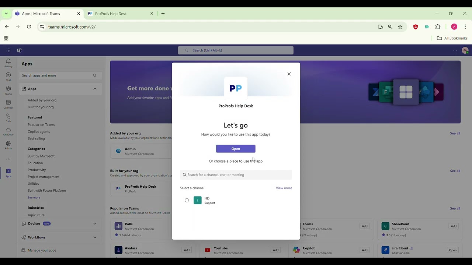Viewport: 472px width, 265px height.
Task: Click See all for Added by your org
Action: [x=455, y=133]
